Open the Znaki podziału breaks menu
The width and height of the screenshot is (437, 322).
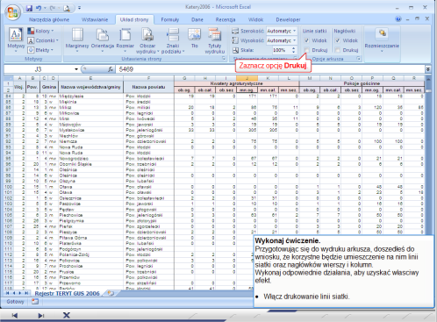(x=173, y=40)
